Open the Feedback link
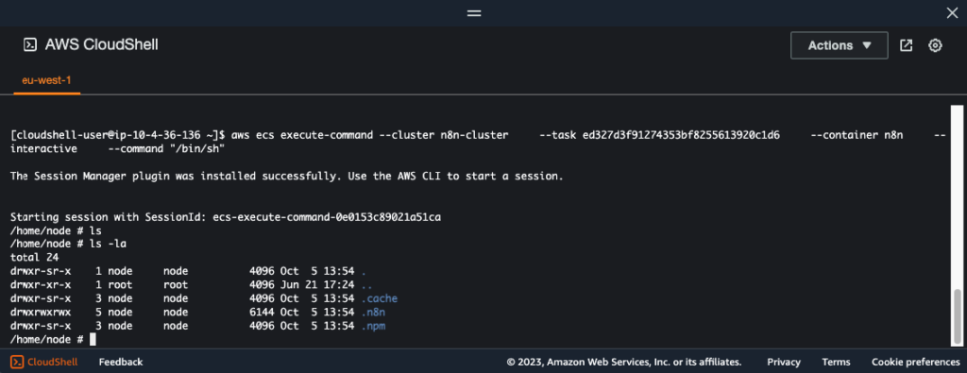This screenshot has height=373, width=967. coord(121,362)
